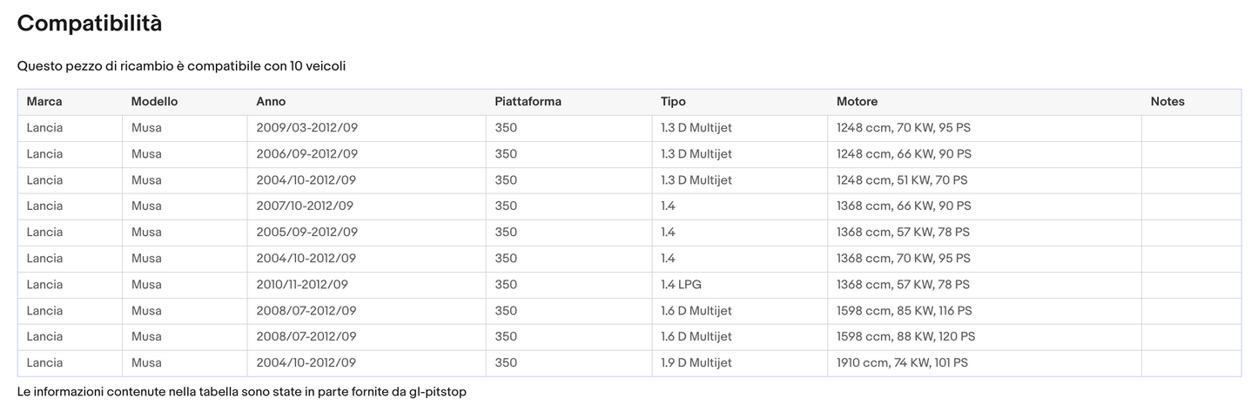Click the Piattaforma column header

pyautogui.click(x=528, y=102)
